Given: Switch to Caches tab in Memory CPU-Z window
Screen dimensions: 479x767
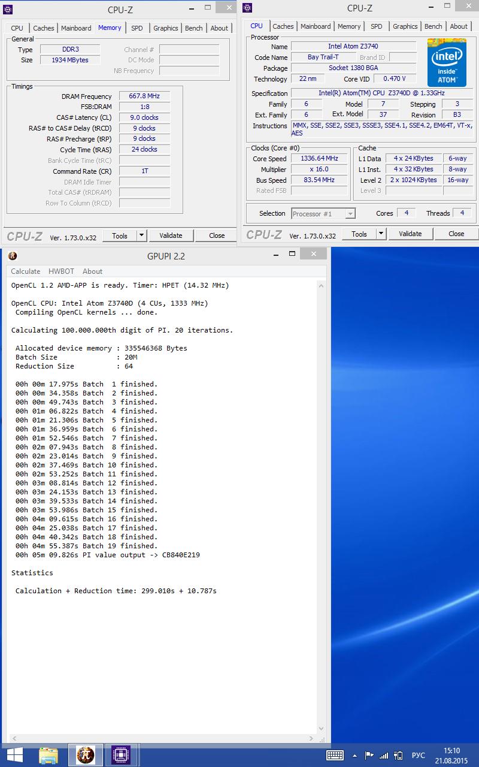Looking at the screenshot, I should click(x=44, y=28).
